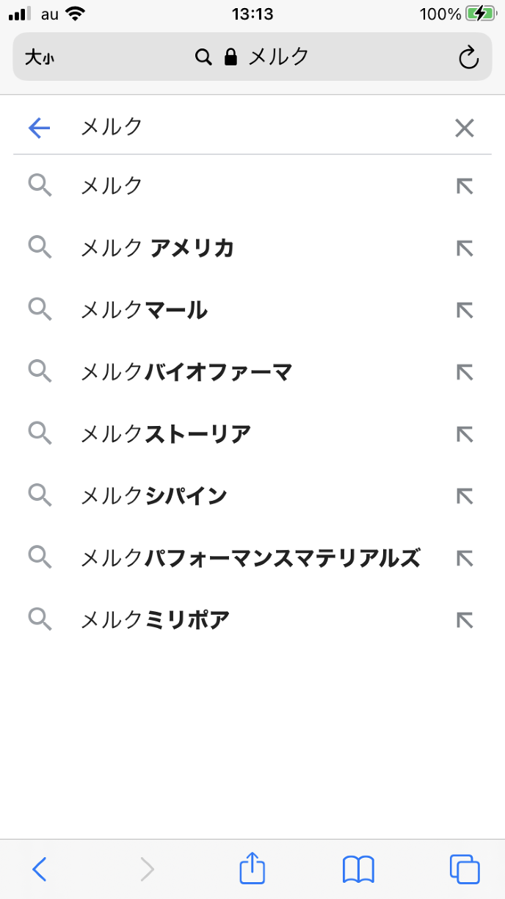The image size is (505, 899).
Task: Insert メルクマール suggestion using its arrow icon
Action: [464, 311]
